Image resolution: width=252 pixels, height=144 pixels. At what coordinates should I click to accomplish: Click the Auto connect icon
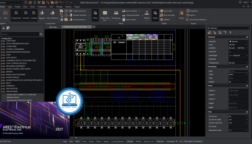pyautogui.click(x=123, y=19)
